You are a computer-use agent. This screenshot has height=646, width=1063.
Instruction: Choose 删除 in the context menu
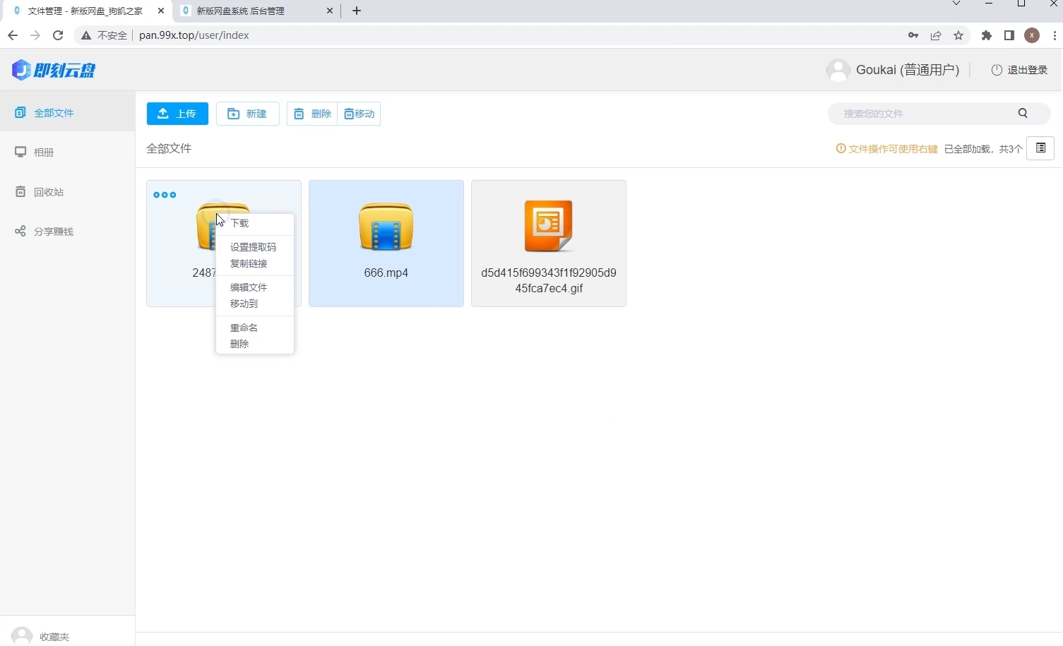click(x=255, y=344)
